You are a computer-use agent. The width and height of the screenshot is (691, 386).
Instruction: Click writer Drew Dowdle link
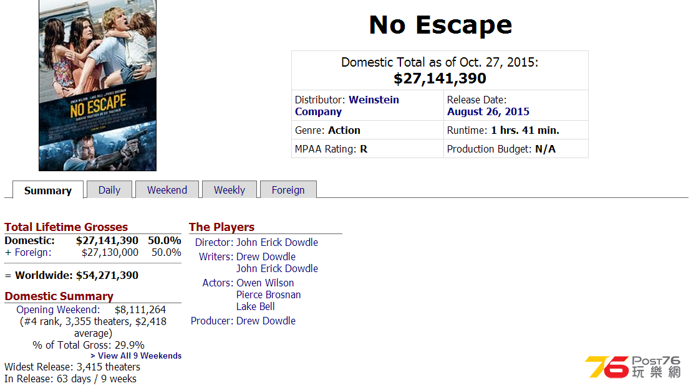[x=266, y=257]
